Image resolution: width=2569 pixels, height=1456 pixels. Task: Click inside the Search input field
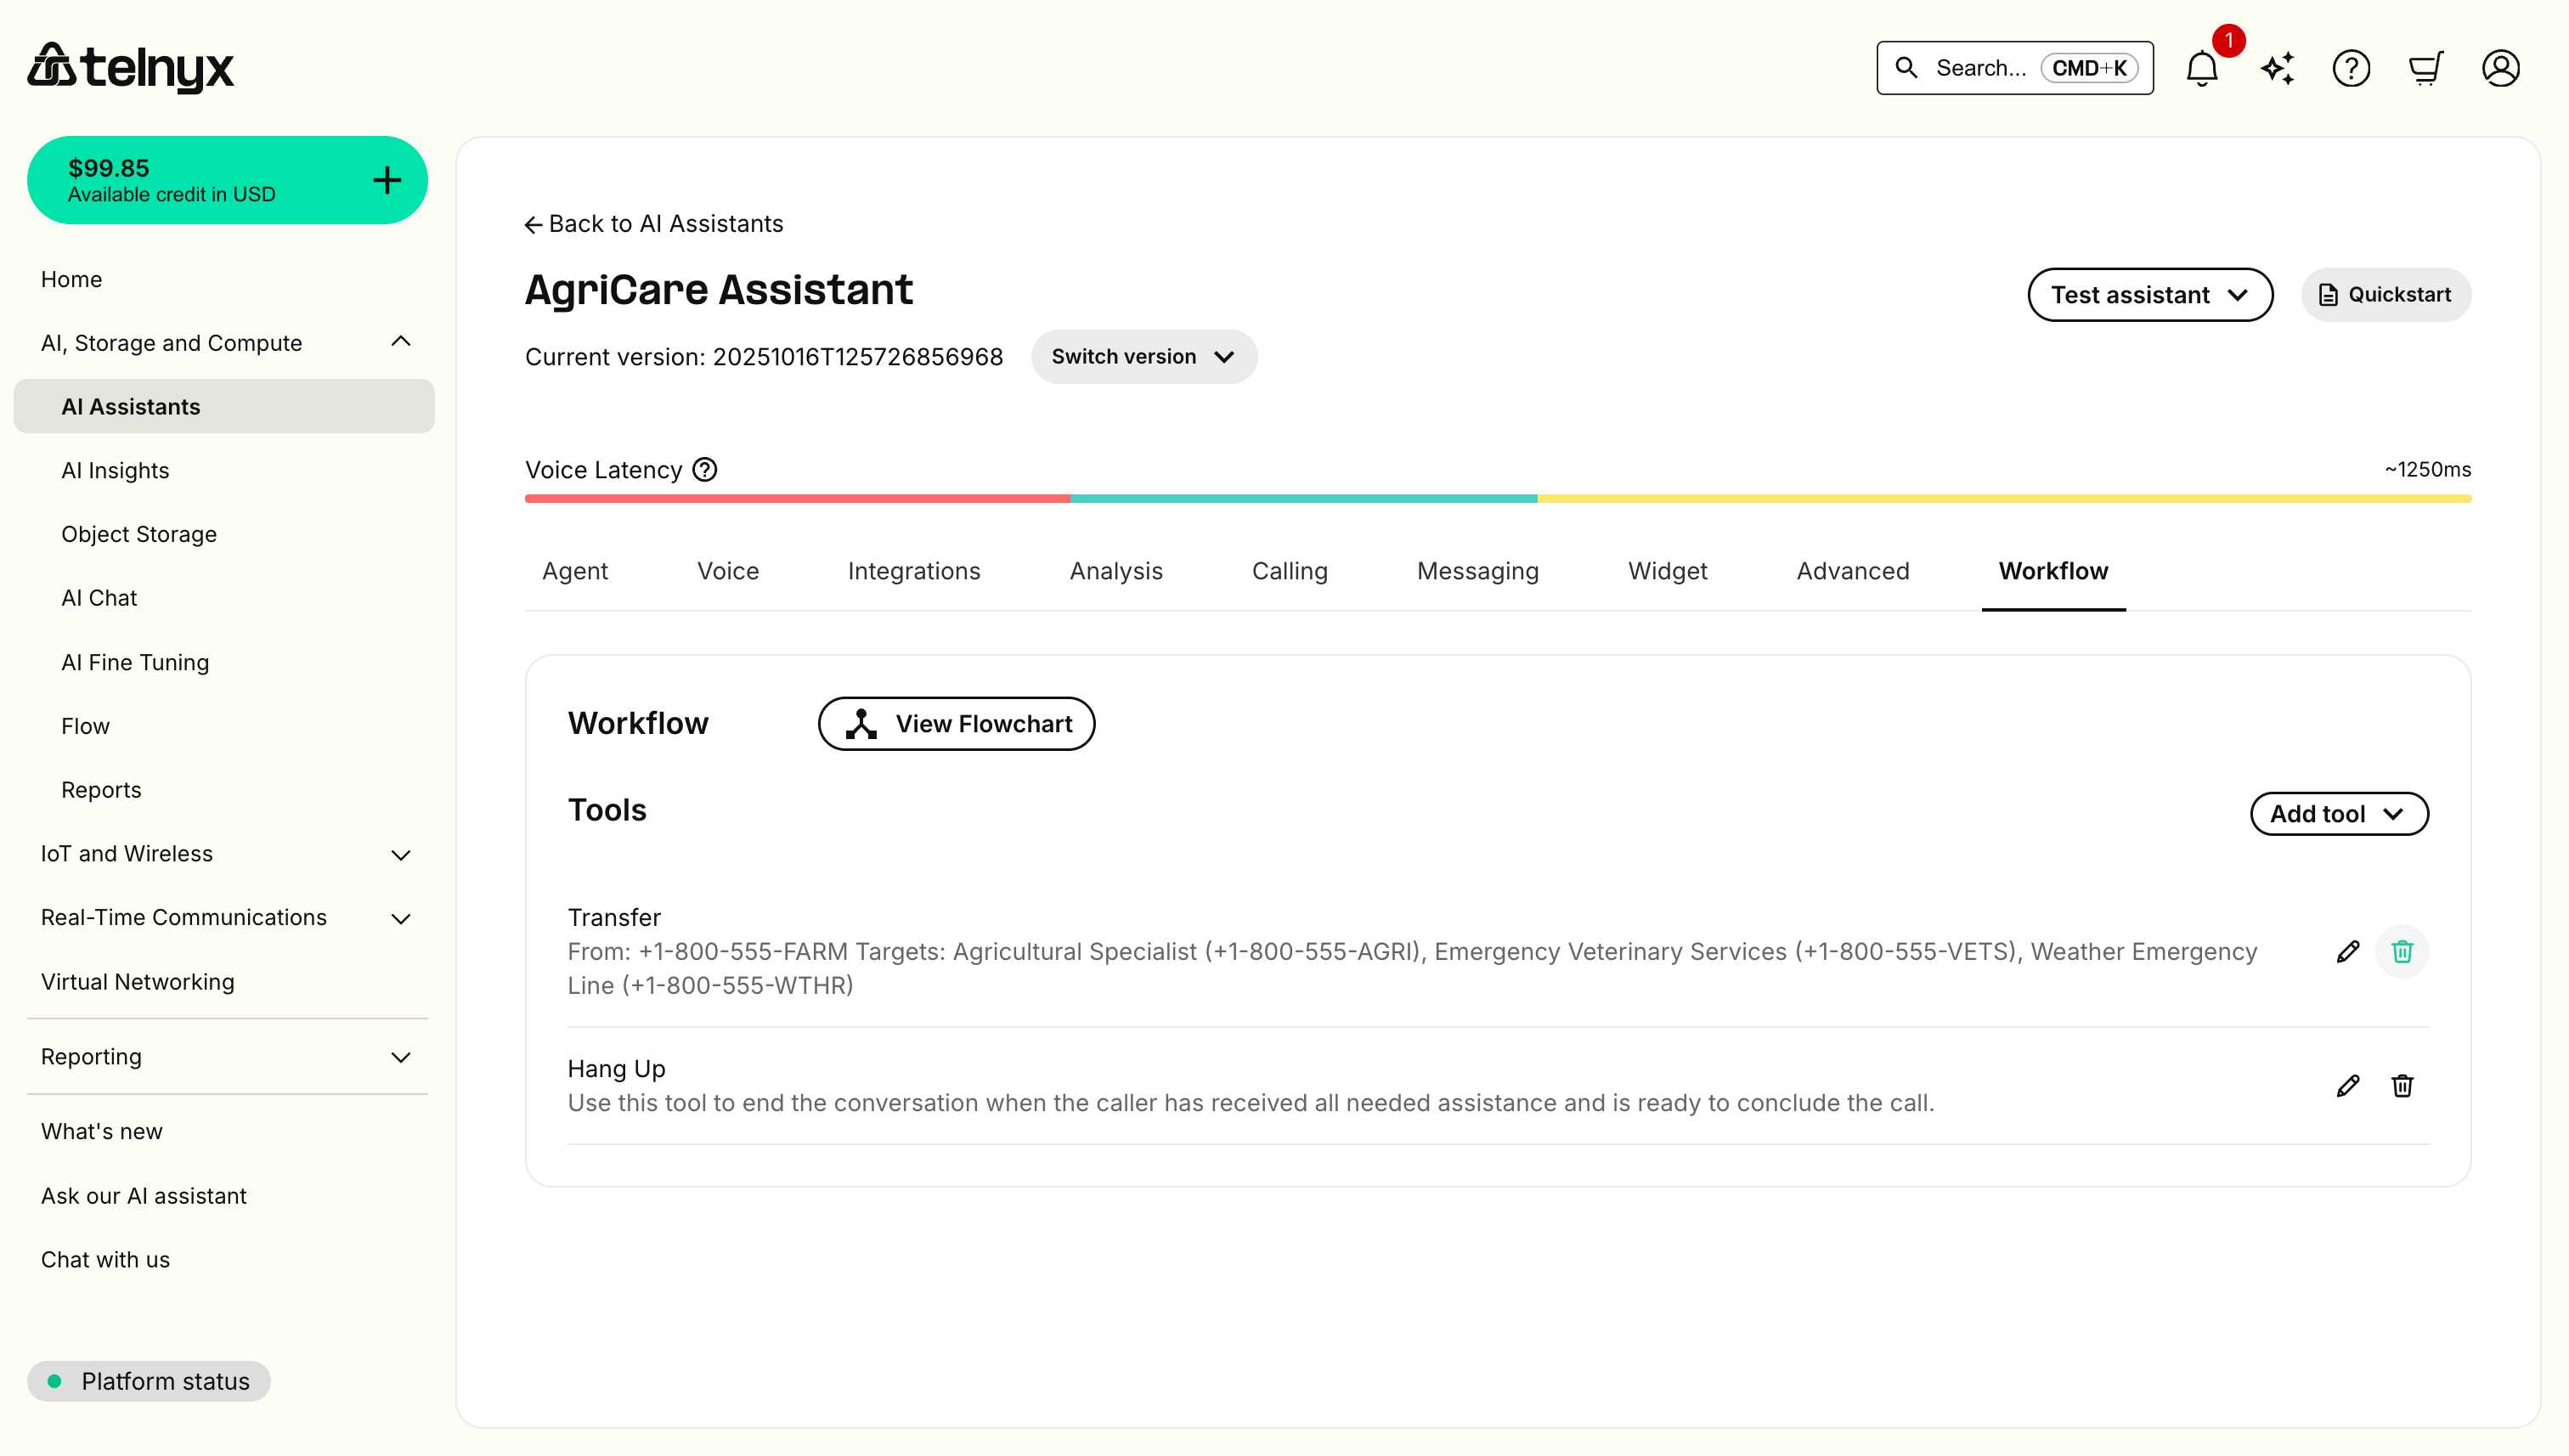(x=1990, y=68)
